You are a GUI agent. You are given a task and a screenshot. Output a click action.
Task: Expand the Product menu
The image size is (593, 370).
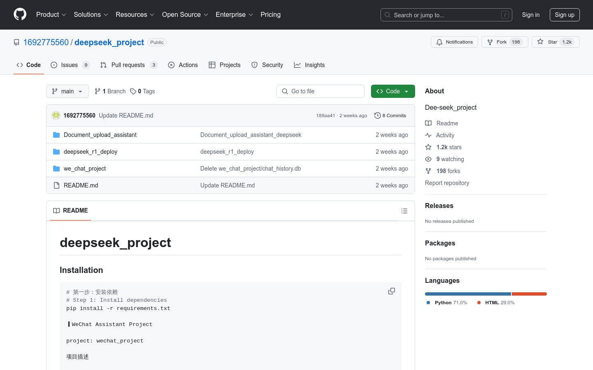click(51, 15)
